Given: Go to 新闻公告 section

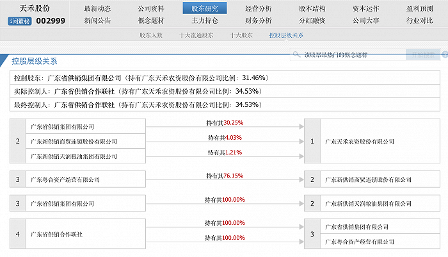Looking at the screenshot, I should (x=97, y=21).
